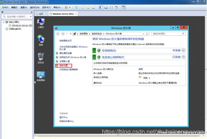Open 控制面板主页 link
207x139 pixels.
(x=66, y=41)
